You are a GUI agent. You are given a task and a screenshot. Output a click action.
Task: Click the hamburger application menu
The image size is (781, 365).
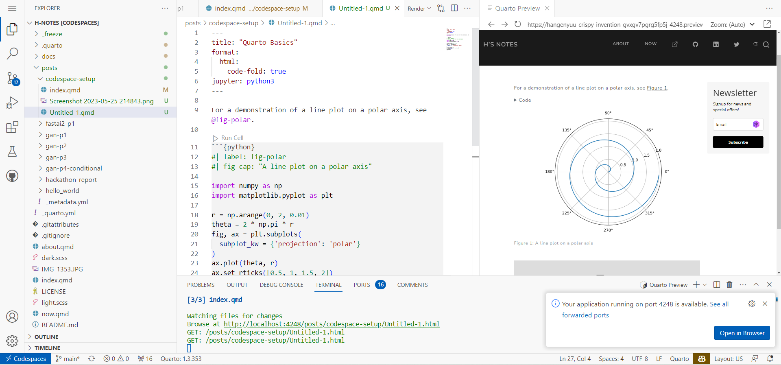point(12,8)
